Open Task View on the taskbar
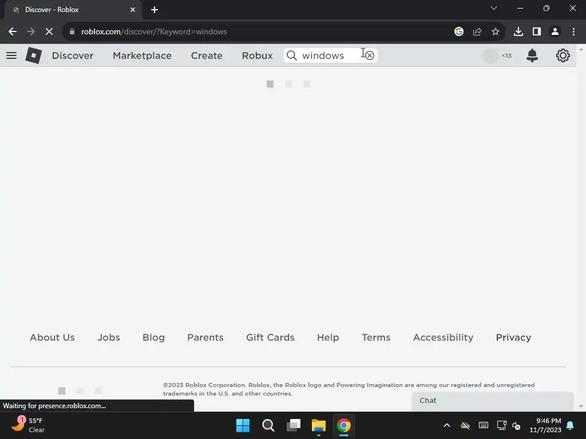 point(294,425)
